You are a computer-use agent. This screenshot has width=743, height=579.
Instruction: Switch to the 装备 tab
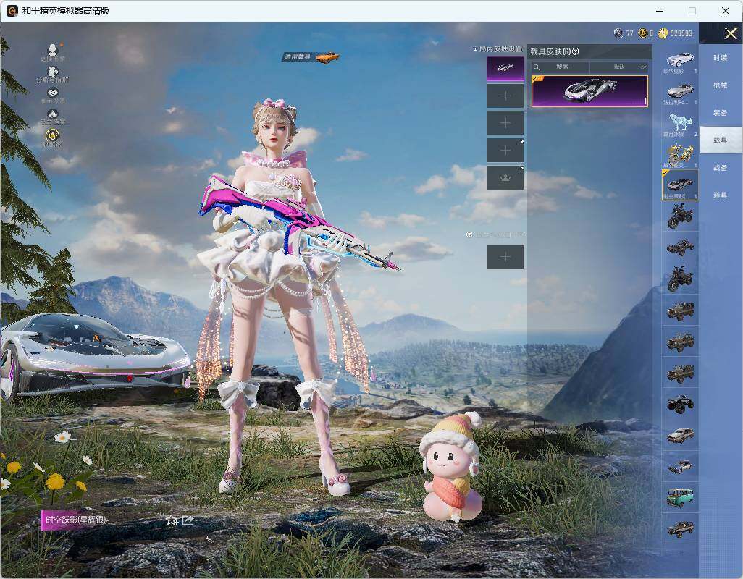tap(721, 113)
